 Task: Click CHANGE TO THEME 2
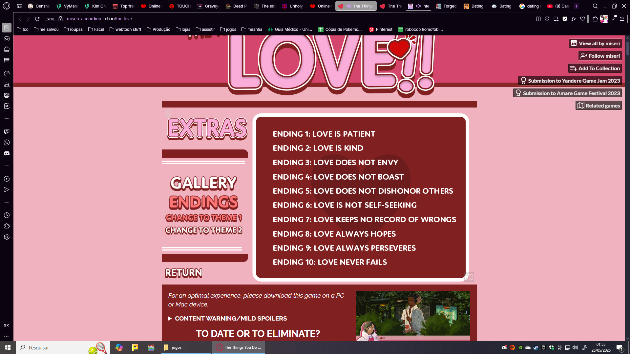(204, 230)
